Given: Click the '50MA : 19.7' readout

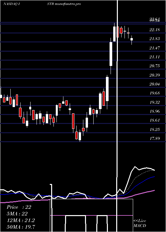Looking at the screenshot, I should [x=21, y=227].
